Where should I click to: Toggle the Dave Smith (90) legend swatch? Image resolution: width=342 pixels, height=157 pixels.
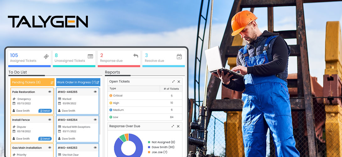click(x=149, y=147)
